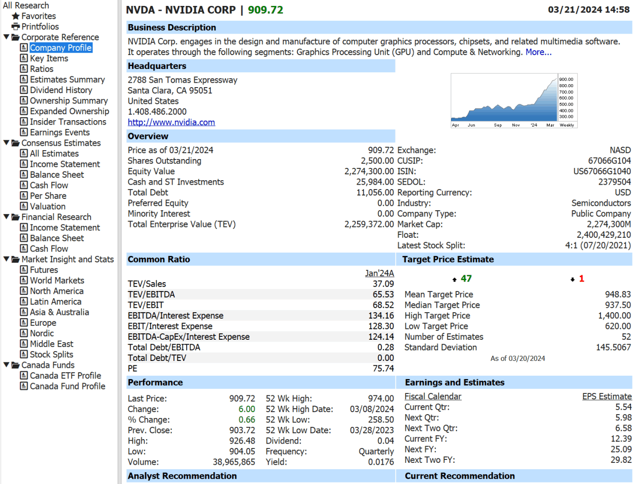The height and width of the screenshot is (484, 634).
Task: Select Earnings Events in the sidebar
Action: tap(60, 132)
